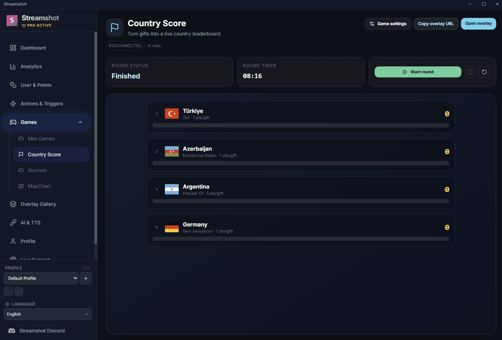This screenshot has width=502, height=340.
Task: Open the Streamshot Discord link
Action: [x=42, y=331]
